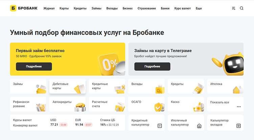Click the cards icon on Дебетовые карты tile

click(x=80, y=89)
